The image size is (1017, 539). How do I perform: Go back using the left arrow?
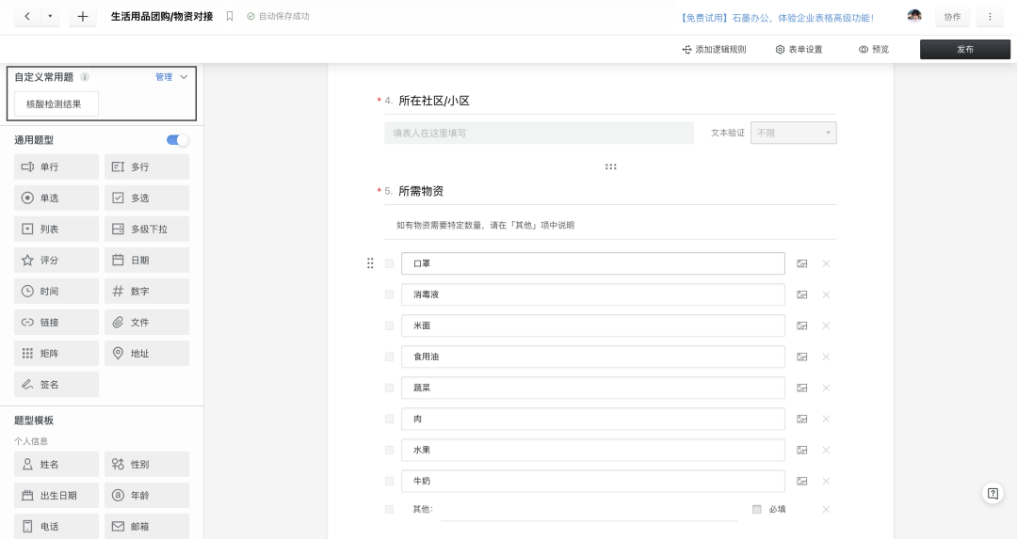26,17
